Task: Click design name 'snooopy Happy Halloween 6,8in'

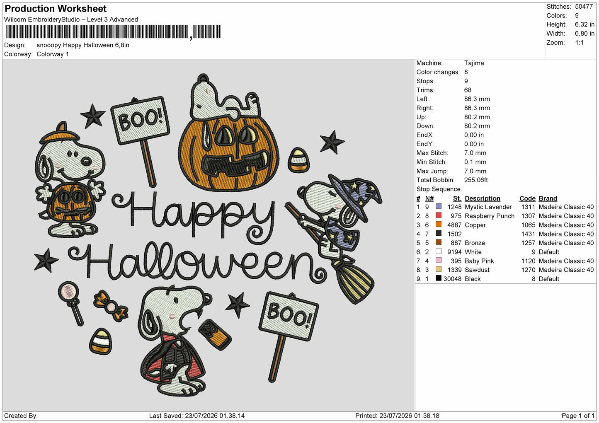Action: pyautogui.click(x=83, y=45)
